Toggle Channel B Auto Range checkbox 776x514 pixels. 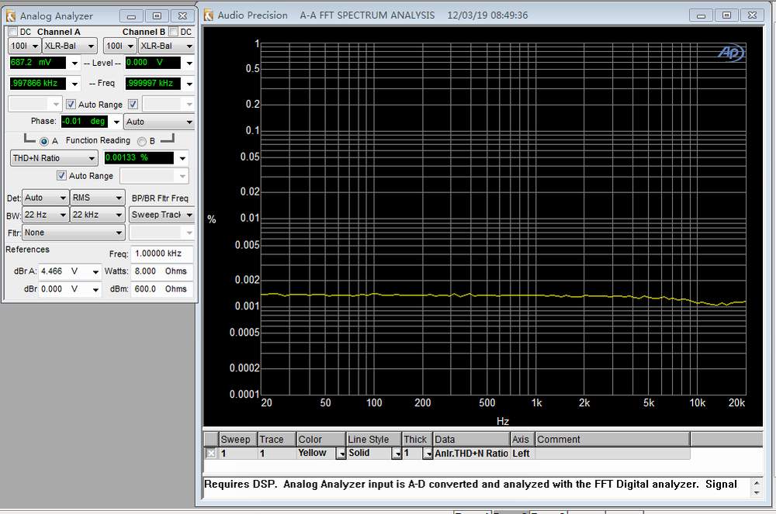(x=133, y=105)
